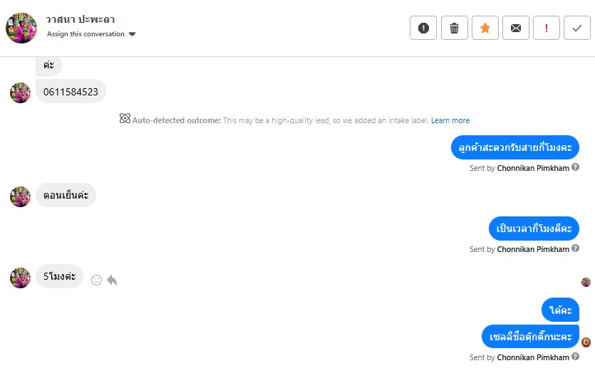Click the help icon after first Sent by
Screen dimensions: 595x378
click(576, 168)
